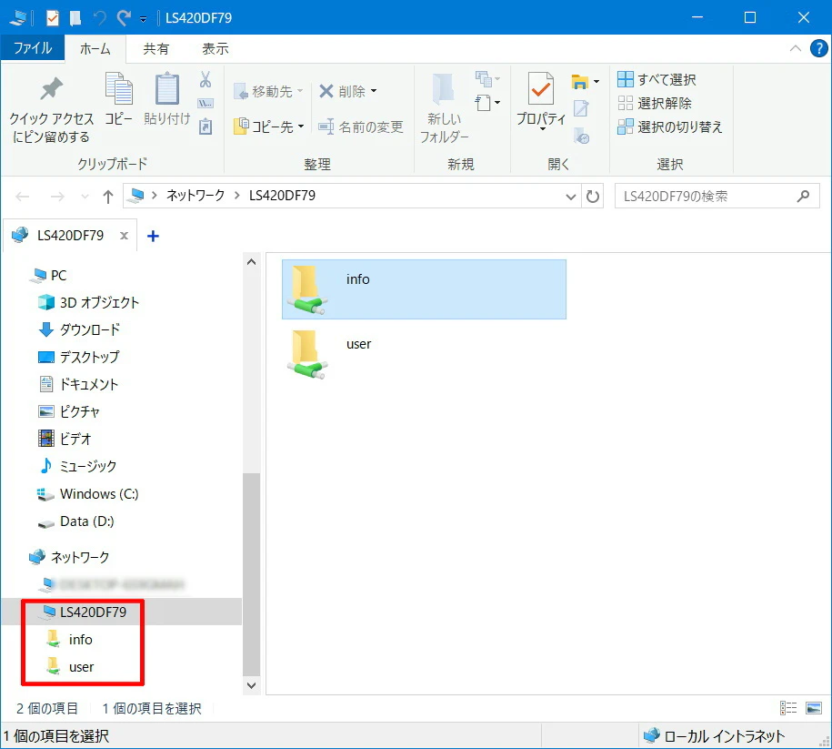Viewport: 832px width, 749px height.
Task: Select the user shared folder
Action: (424, 354)
